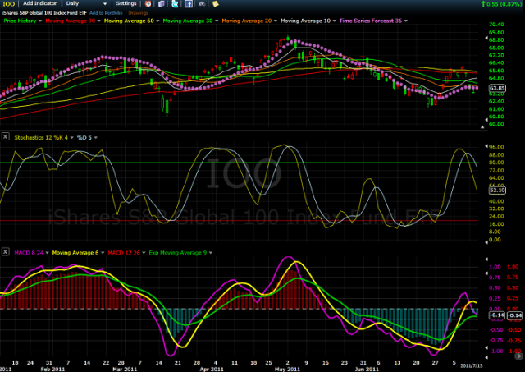Viewport: 525px width, 372px height.
Task: Expand %D 5 options dropdown
Action: 95,138
